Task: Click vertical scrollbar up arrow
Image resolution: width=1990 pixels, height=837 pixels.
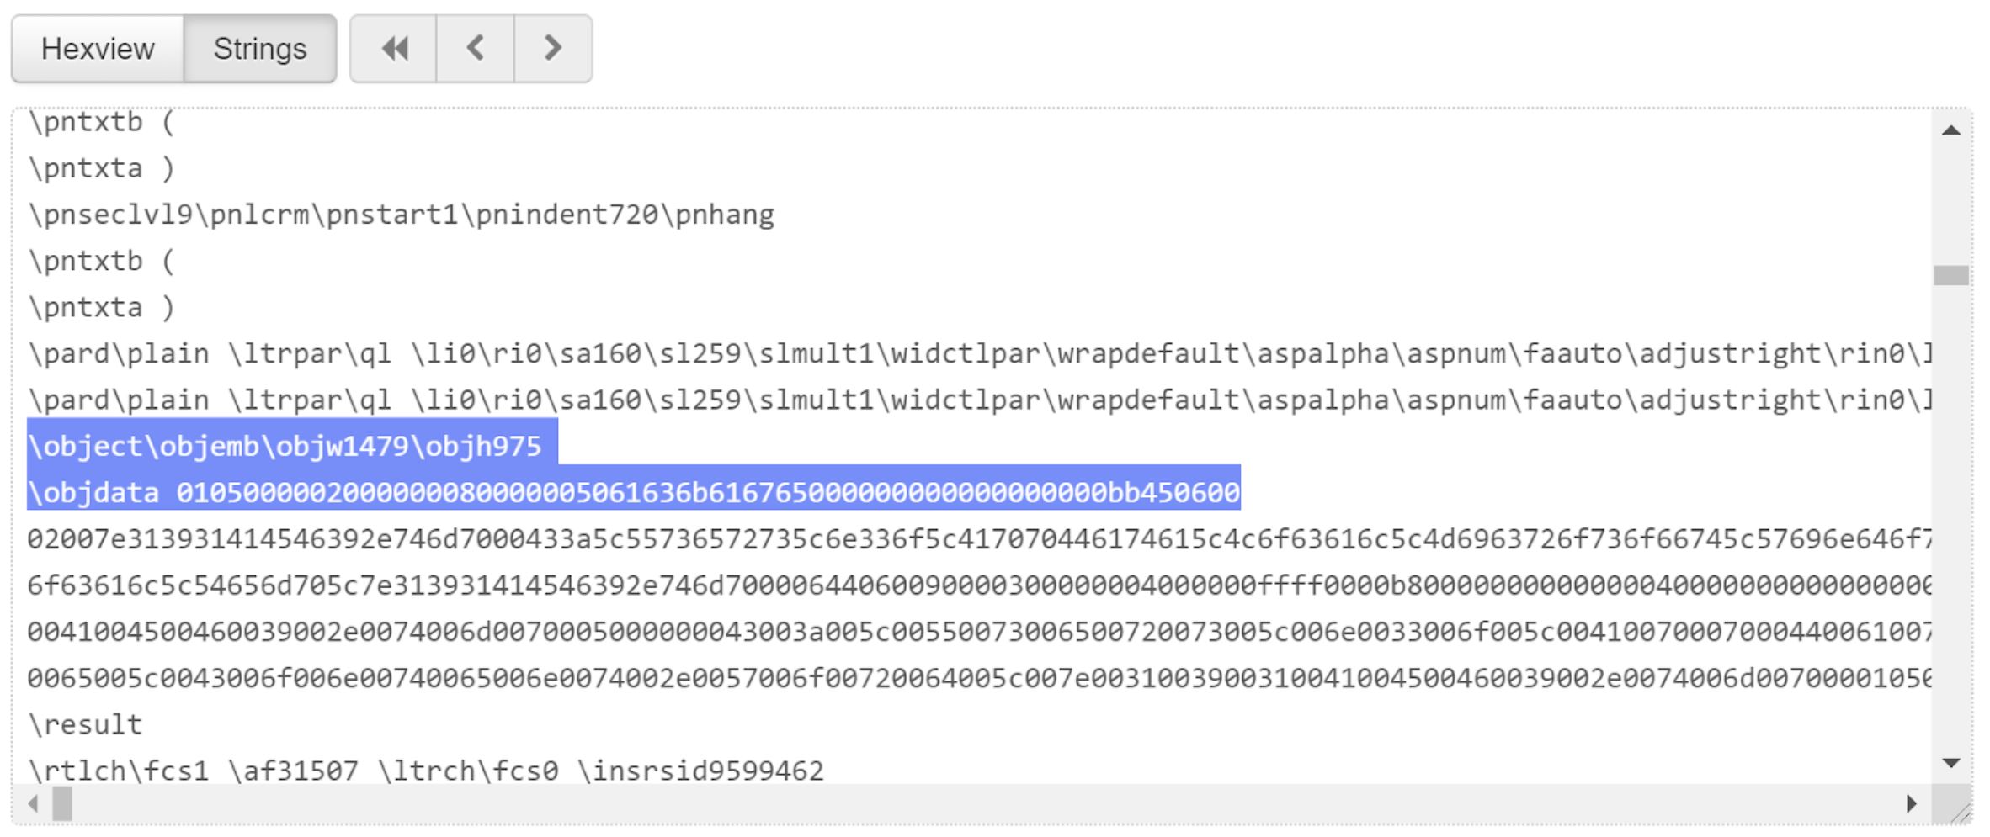Action: [1950, 130]
